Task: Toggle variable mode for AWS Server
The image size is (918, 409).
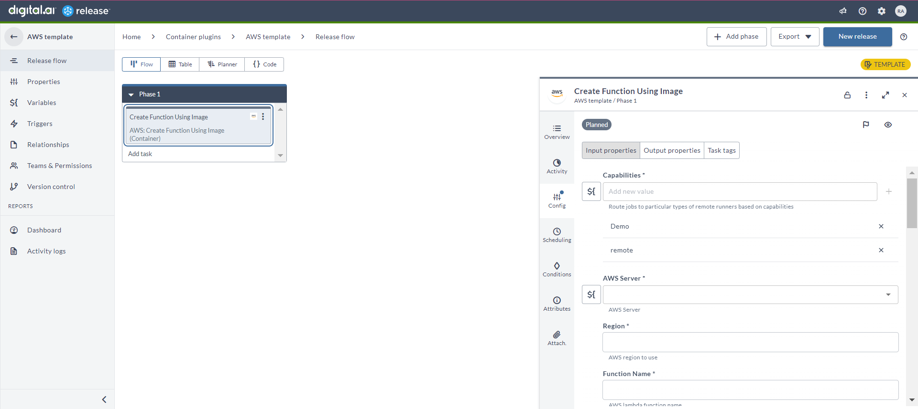Action: click(x=591, y=294)
